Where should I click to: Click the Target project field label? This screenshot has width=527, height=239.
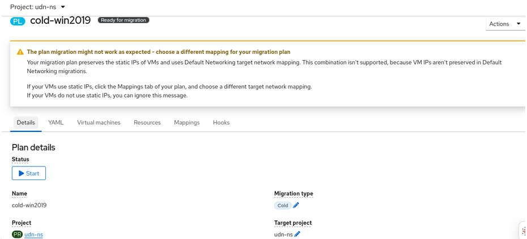[292, 223]
